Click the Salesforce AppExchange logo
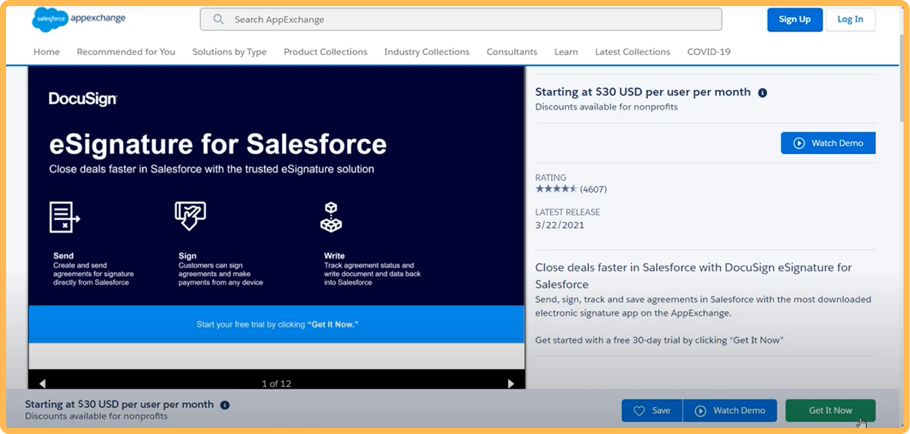Screen dimensions: 910x434 [x=78, y=19]
